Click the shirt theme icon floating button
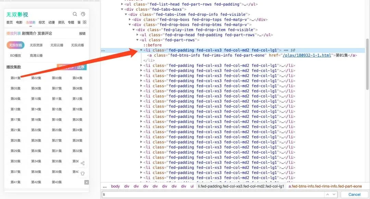This screenshot has width=370, height=199. tap(83, 174)
